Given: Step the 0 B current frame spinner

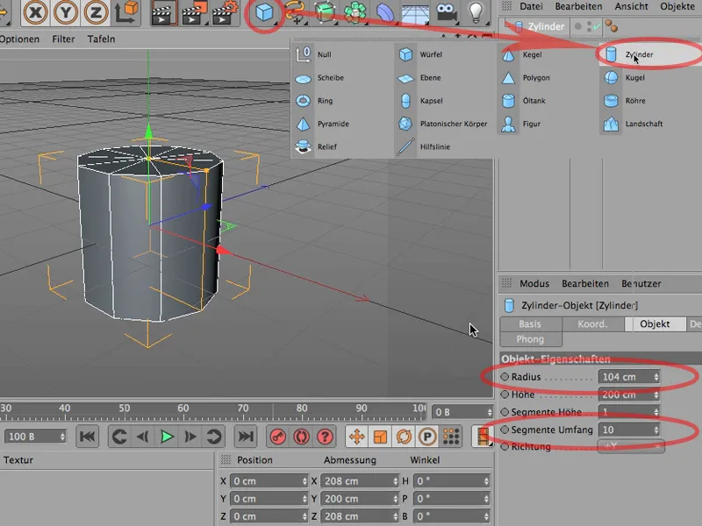Looking at the screenshot, I should (490, 412).
